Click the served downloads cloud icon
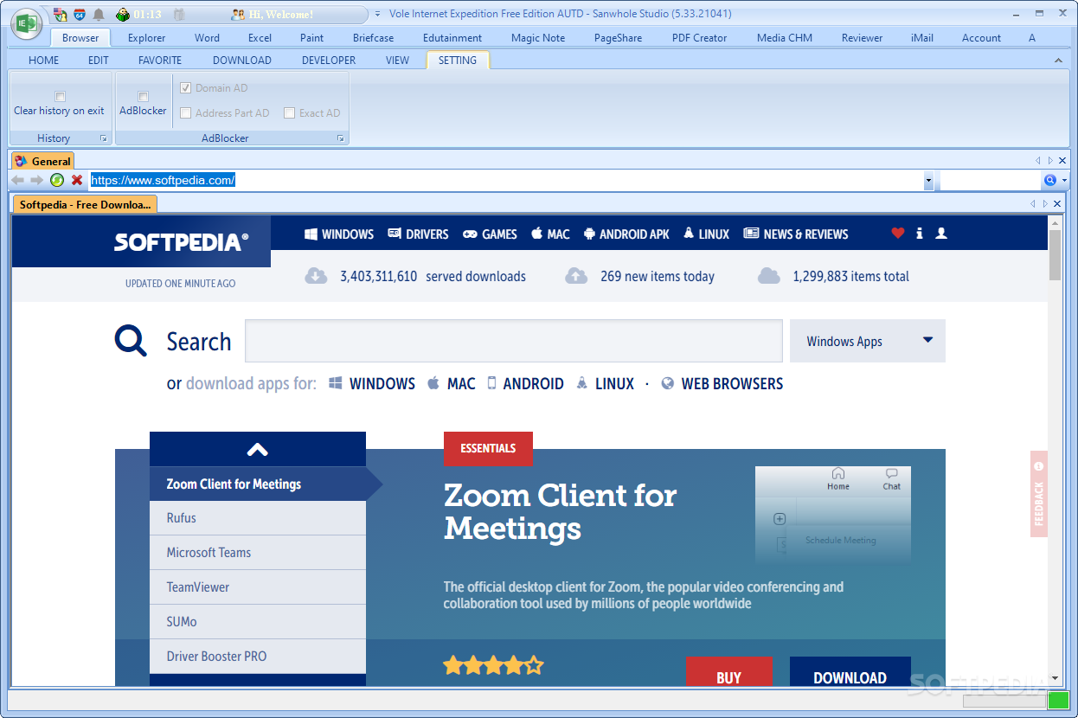This screenshot has height=718, width=1078. pos(317,276)
